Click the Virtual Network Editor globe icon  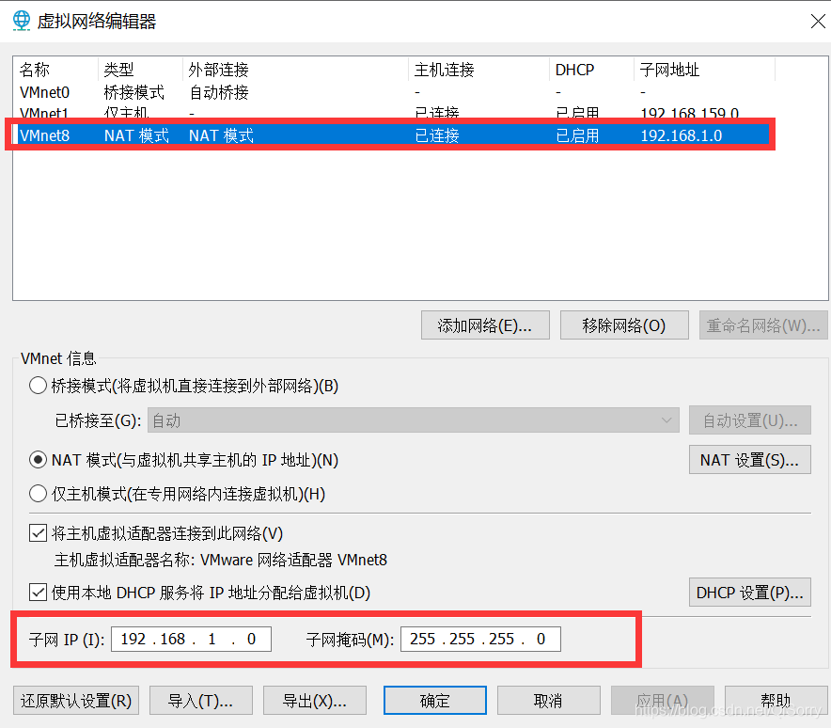click(22, 21)
